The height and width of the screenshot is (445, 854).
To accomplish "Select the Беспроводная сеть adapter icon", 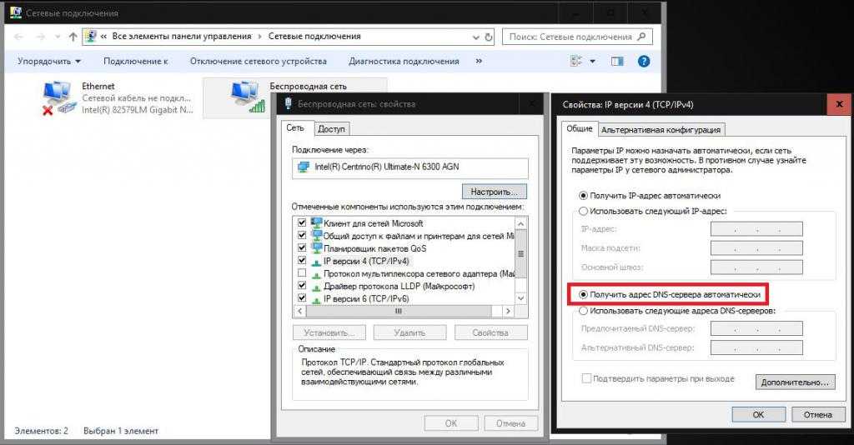I will coord(246,97).
